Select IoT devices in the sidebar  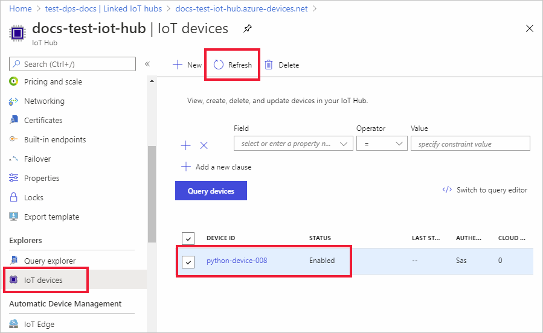[43, 280]
